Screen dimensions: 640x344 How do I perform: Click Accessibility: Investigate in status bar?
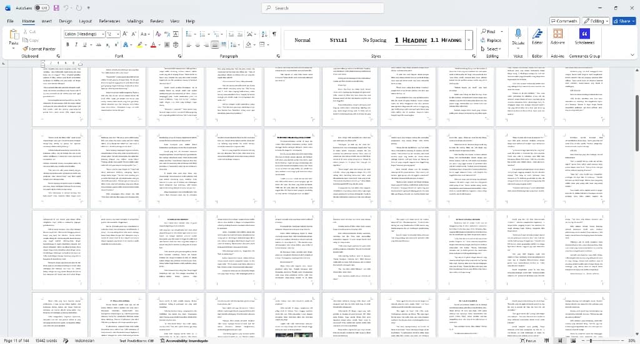tap(184, 340)
